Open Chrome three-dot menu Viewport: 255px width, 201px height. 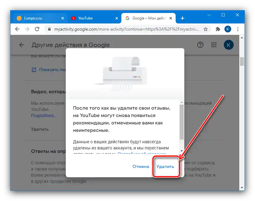[x=238, y=29]
